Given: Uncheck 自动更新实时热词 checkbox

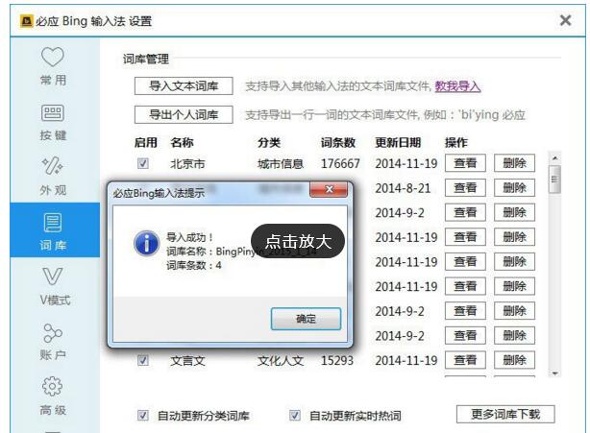Looking at the screenshot, I should pos(295,416).
